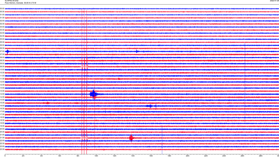Click the 2m time axis label
This screenshot has height=157, width=279.
tap(23, 156)
